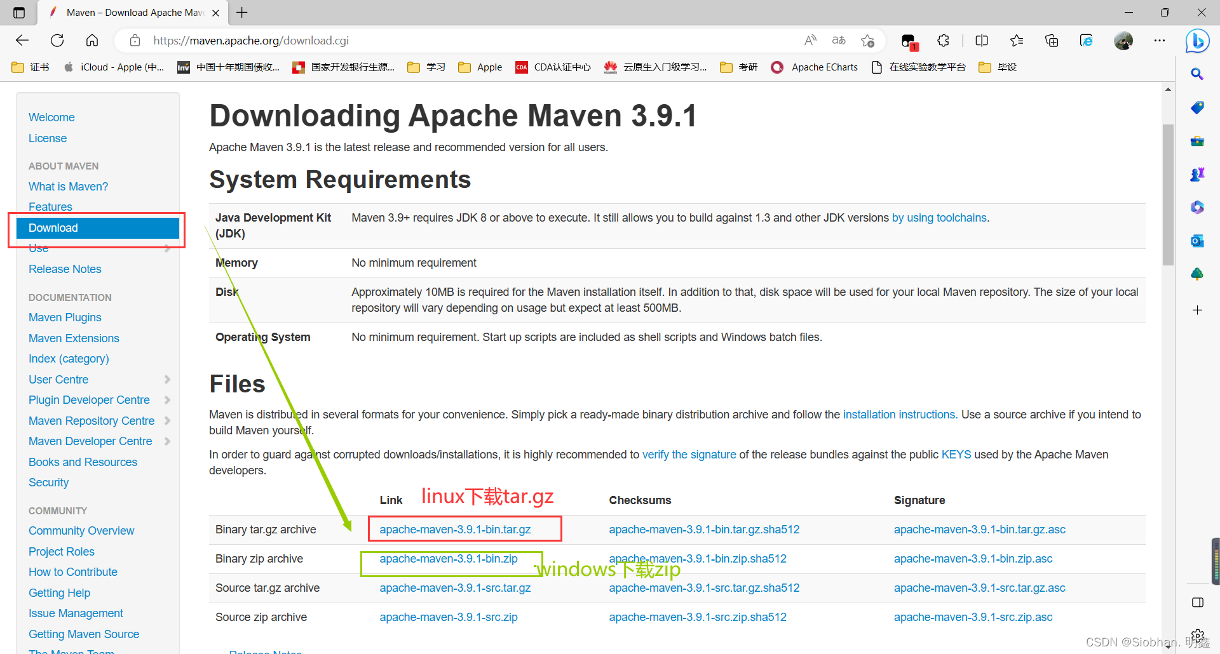Open the user profile avatar

pyautogui.click(x=1123, y=41)
